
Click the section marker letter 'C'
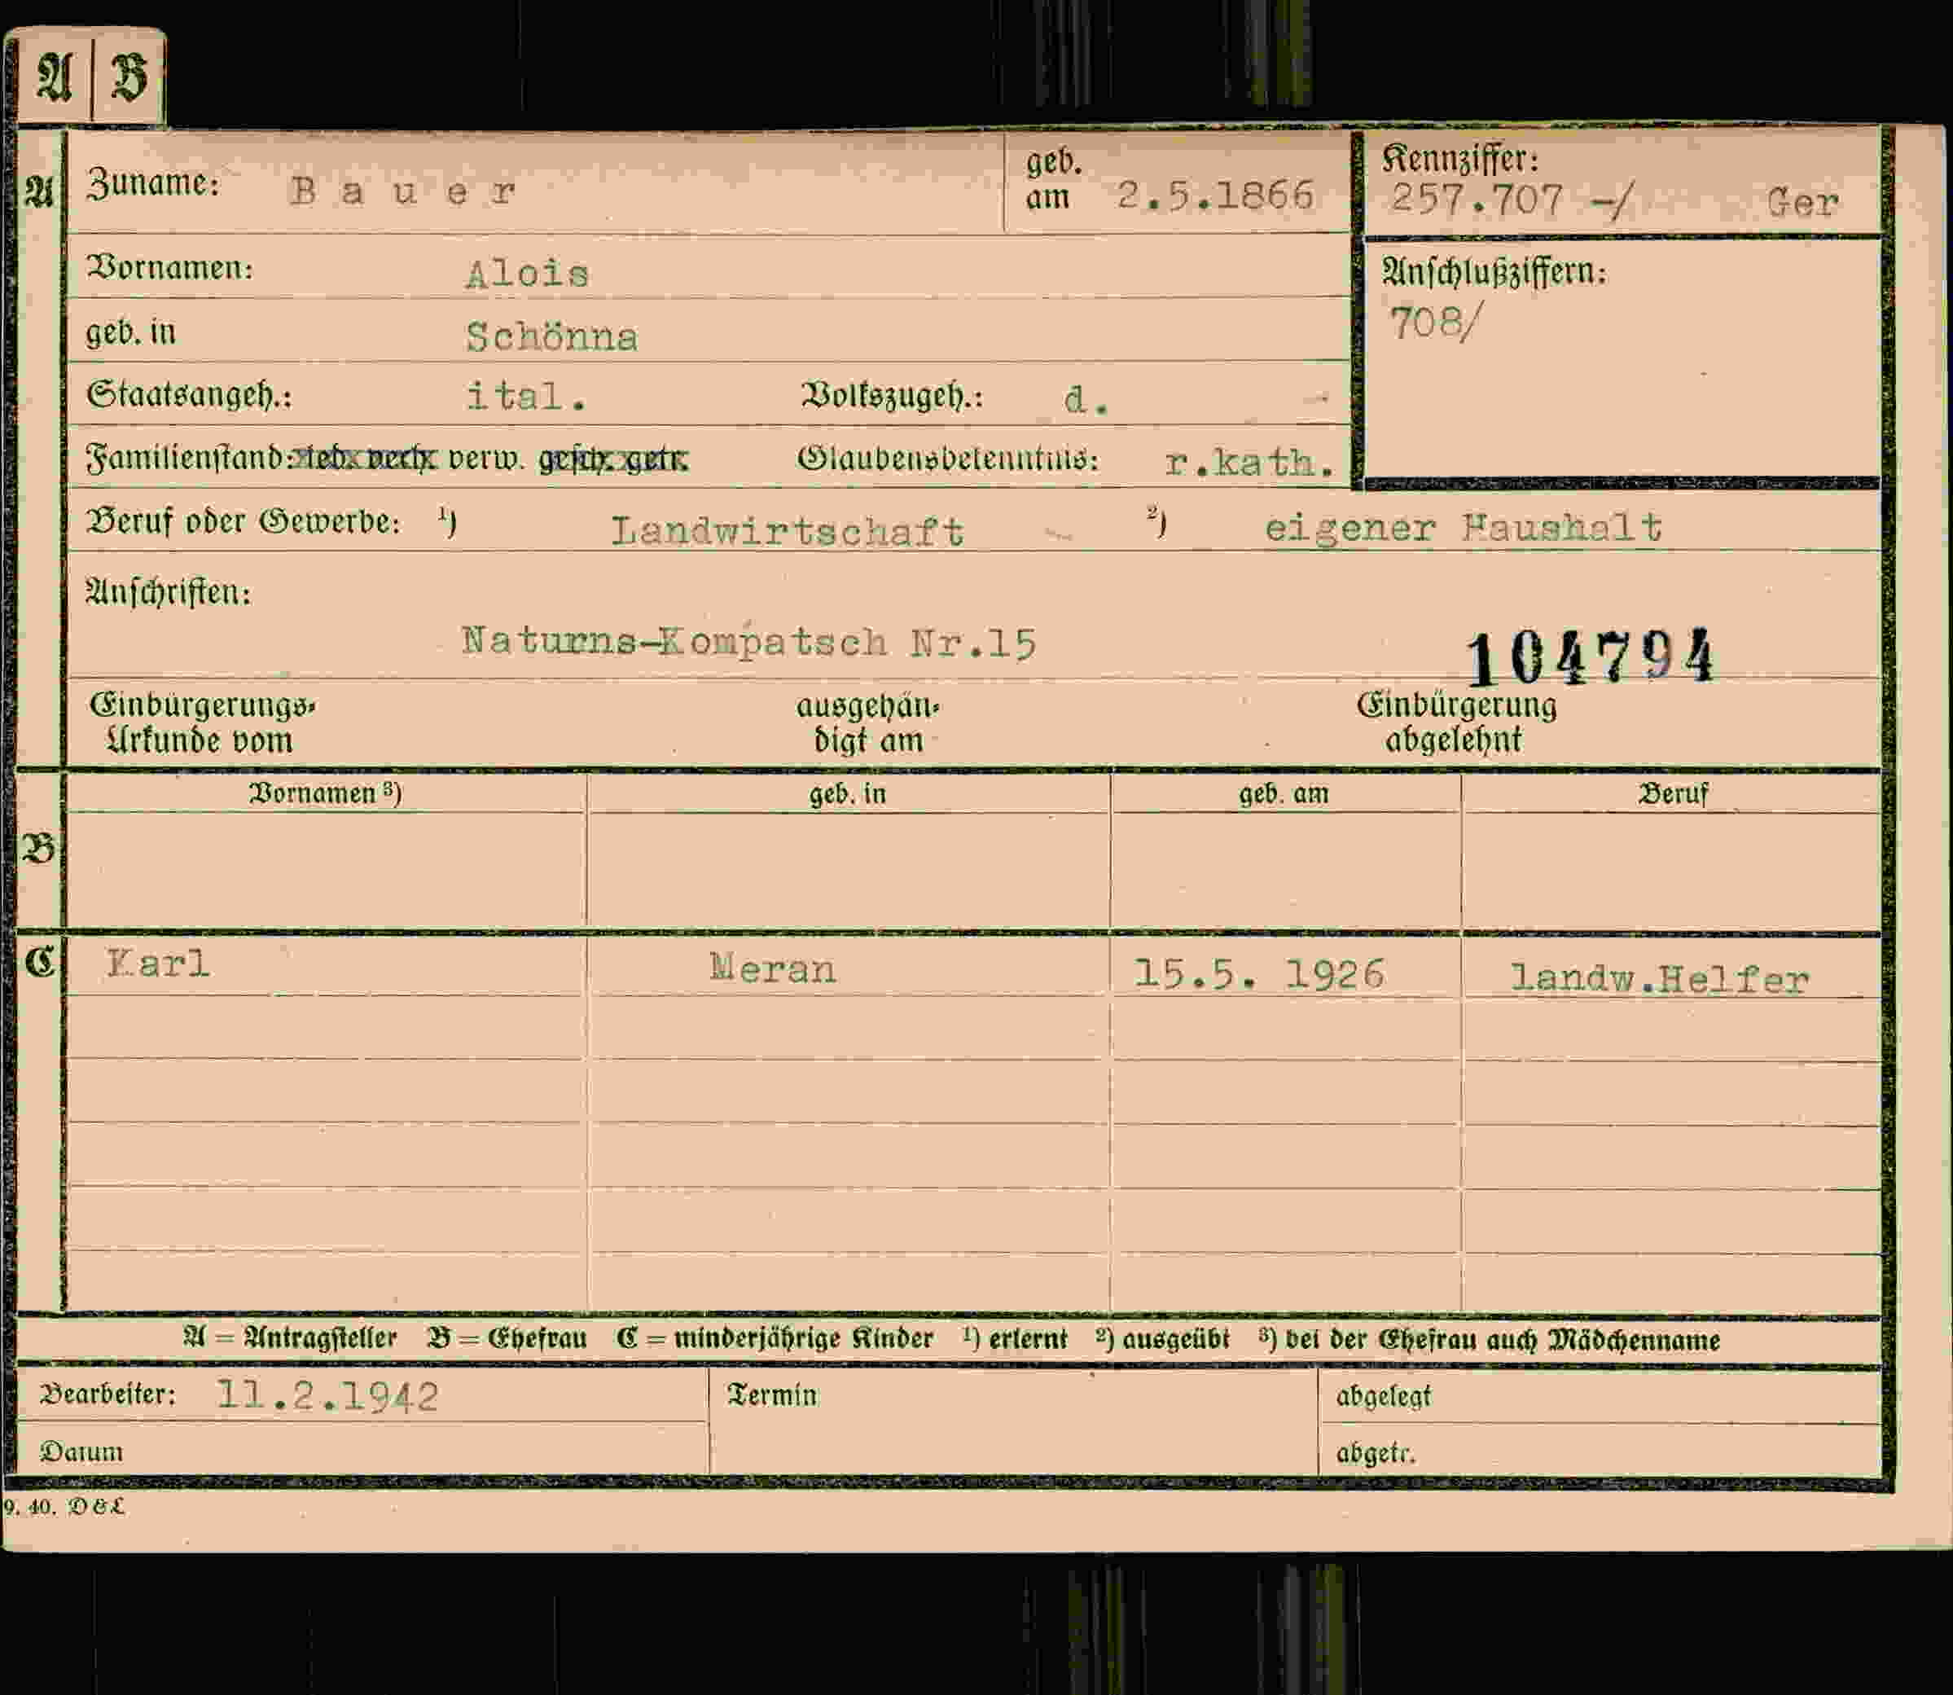pos(40,962)
